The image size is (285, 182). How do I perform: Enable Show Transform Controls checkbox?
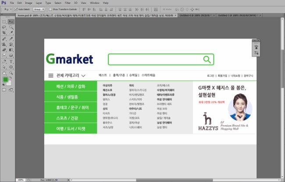click(x=50, y=9)
